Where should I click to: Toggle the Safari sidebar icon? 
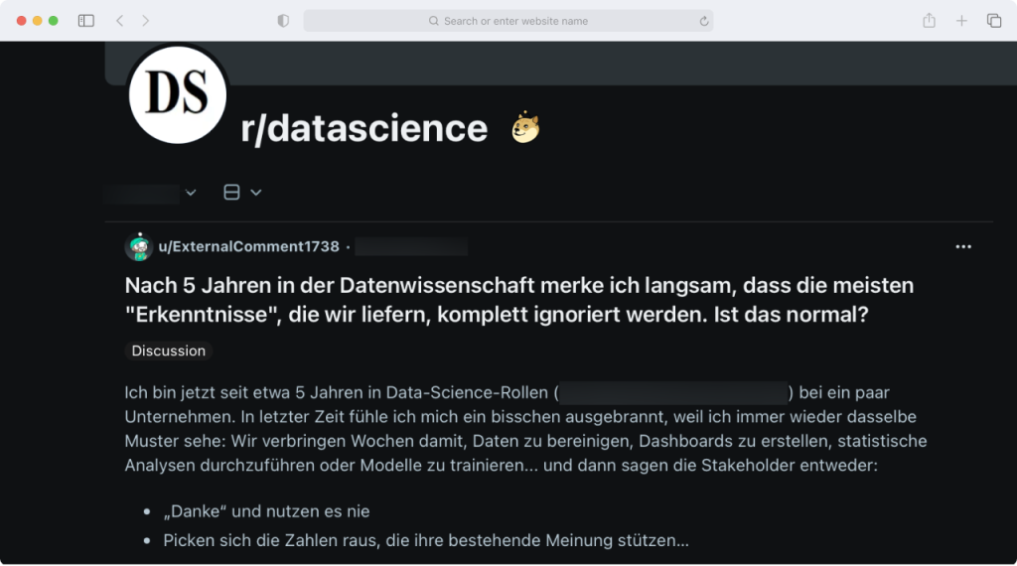coord(86,21)
